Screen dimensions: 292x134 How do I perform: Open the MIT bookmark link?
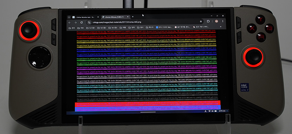click(182, 27)
